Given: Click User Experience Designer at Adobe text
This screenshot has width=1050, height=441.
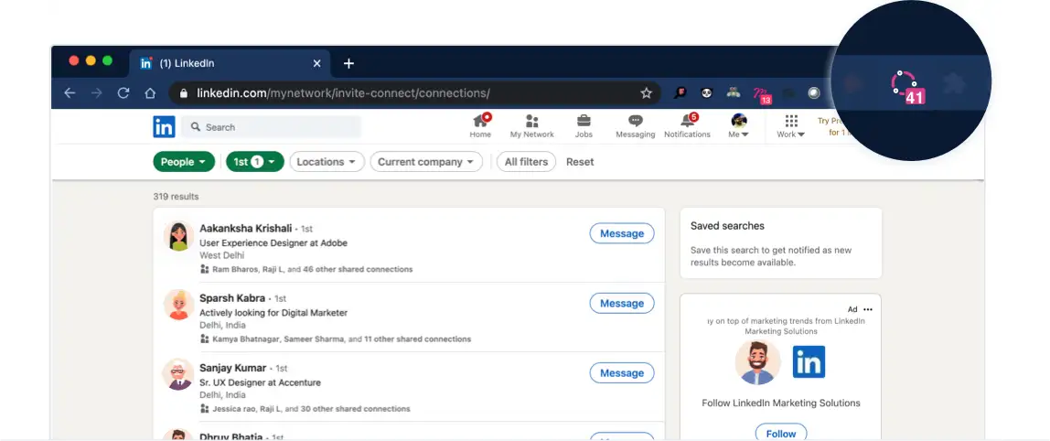Looking at the screenshot, I should (273, 243).
